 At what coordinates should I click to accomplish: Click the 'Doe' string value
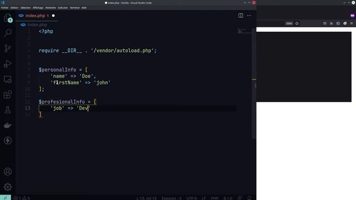[86, 76]
